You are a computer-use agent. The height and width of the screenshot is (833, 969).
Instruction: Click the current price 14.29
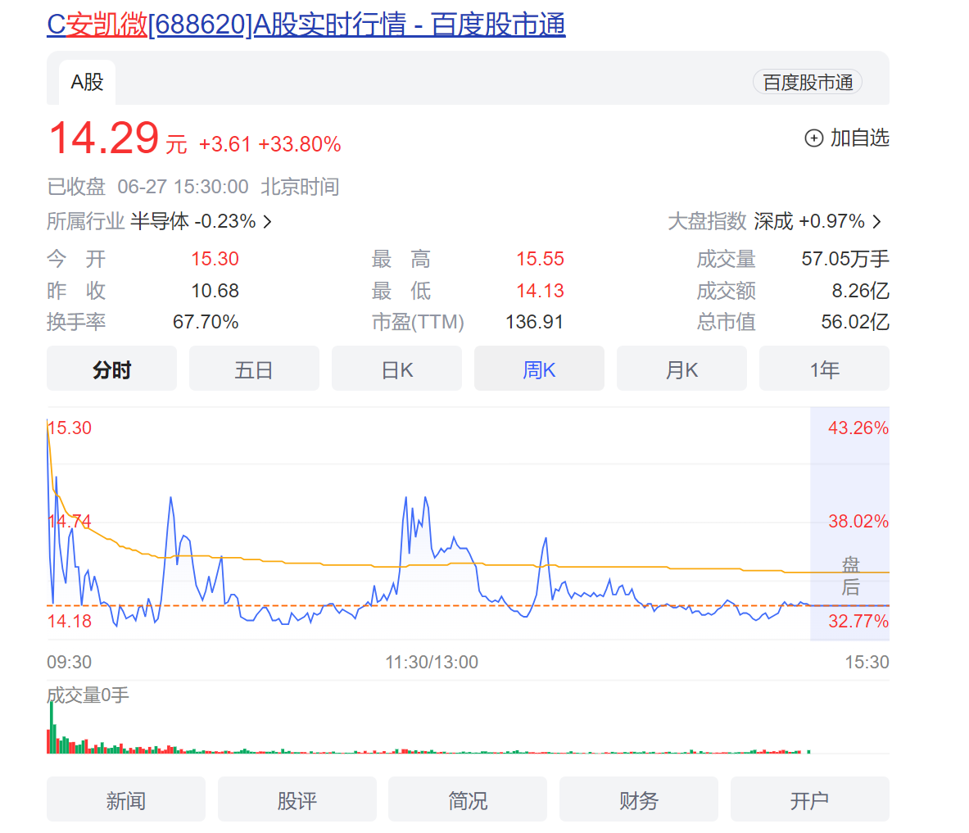[104, 138]
